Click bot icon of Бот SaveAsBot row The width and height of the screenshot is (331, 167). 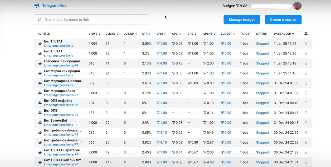[40, 123]
